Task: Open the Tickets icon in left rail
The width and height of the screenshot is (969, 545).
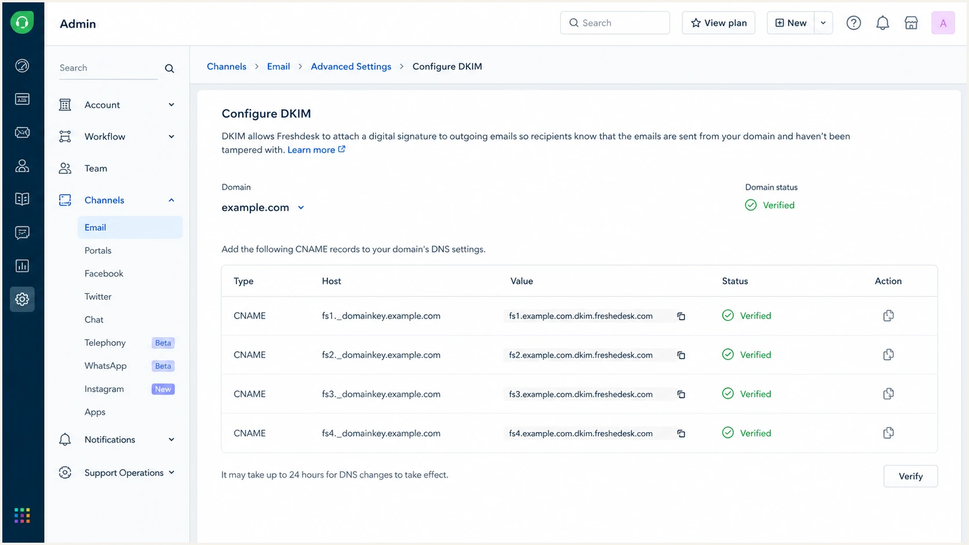Action: tap(22, 99)
